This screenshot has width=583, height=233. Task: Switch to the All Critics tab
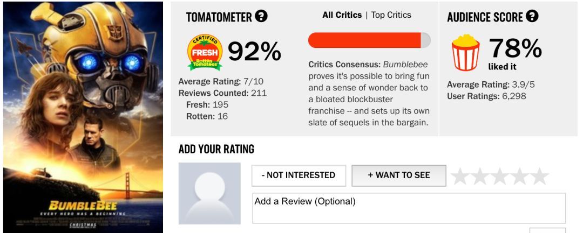pos(342,15)
